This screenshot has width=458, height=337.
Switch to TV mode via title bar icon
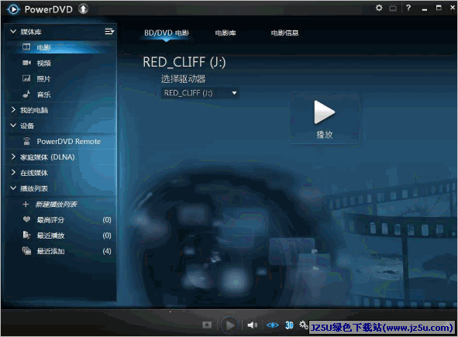click(x=393, y=8)
